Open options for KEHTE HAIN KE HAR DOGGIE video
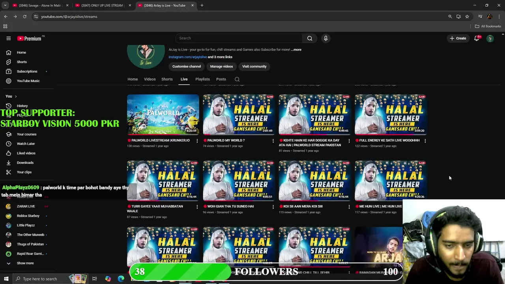Viewport: 505px width, 284px height. [x=349, y=141]
